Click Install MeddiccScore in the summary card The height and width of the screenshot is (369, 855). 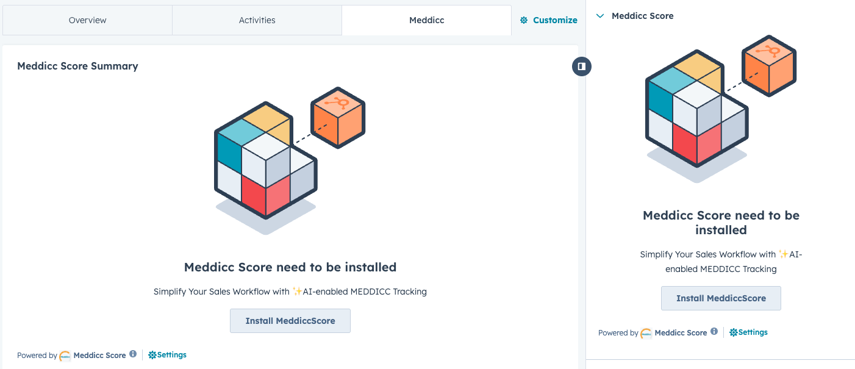(290, 320)
